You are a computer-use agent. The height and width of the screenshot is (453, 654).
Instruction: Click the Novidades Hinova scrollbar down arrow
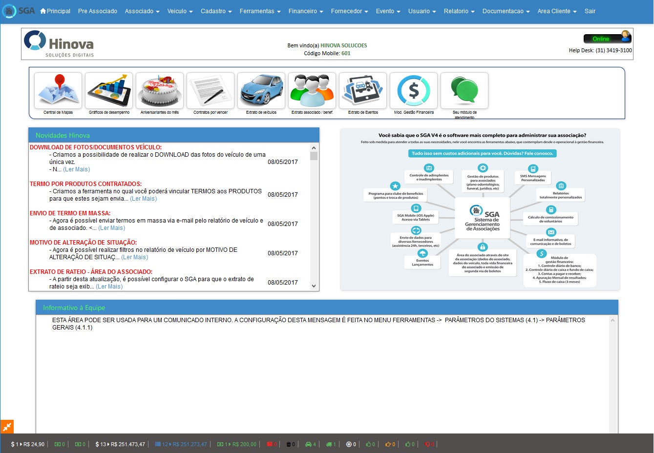point(314,286)
